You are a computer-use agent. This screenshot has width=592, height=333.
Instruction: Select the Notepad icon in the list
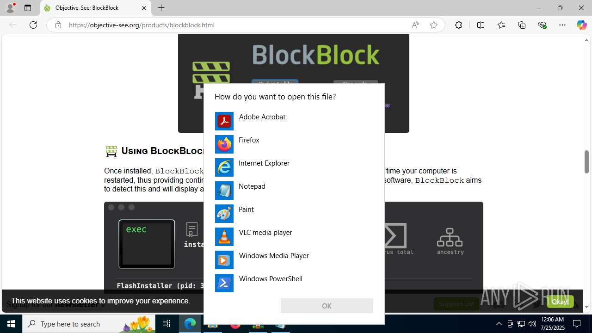(224, 191)
